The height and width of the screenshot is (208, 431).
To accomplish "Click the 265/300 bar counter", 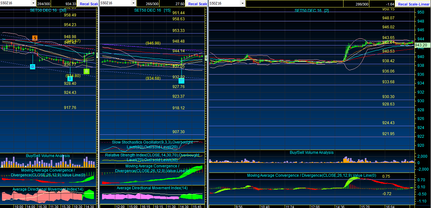I will [x=152, y=4].
